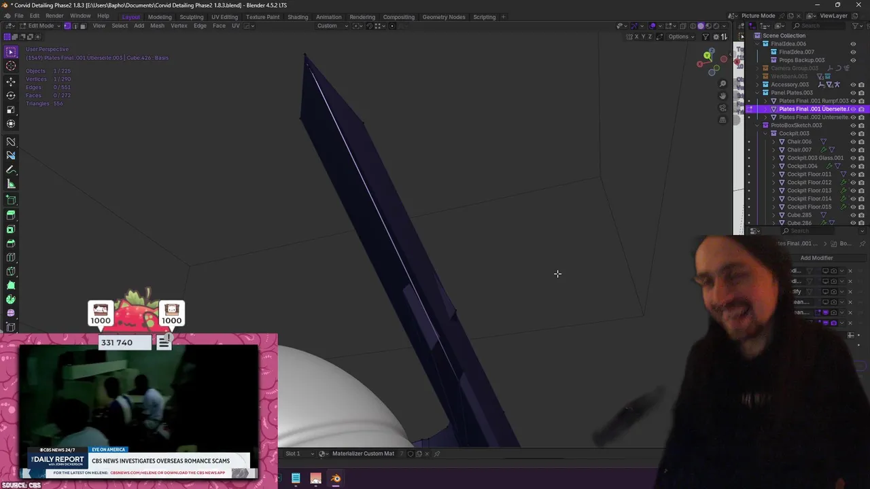The width and height of the screenshot is (870, 489).
Task: Toggle the X-Ray view button
Action: tap(683, 26)
